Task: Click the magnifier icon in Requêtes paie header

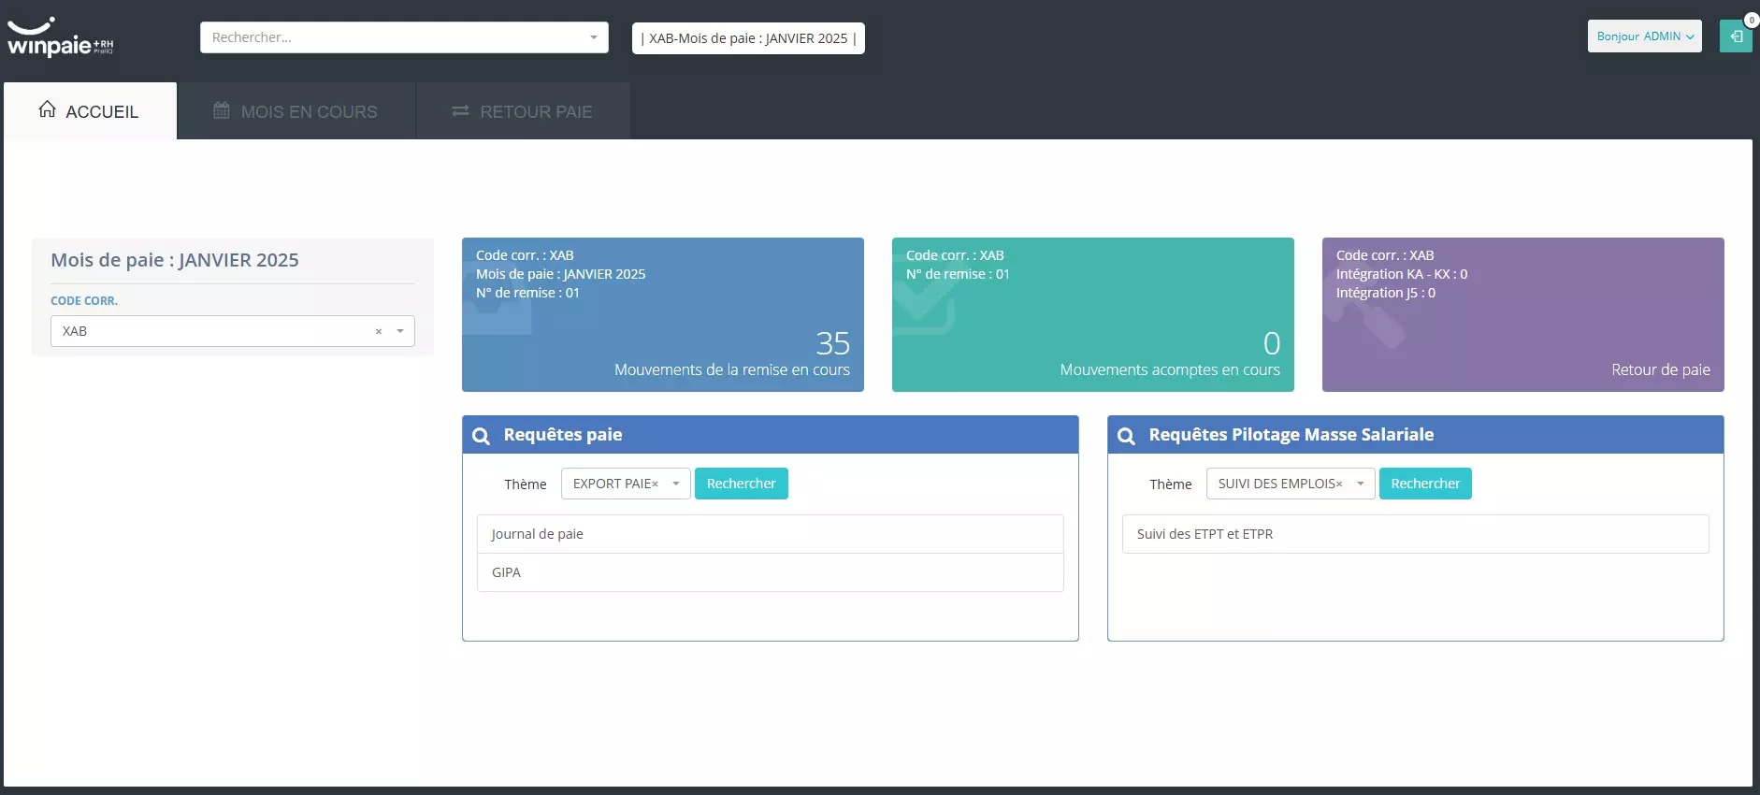Action: point(481,436)
